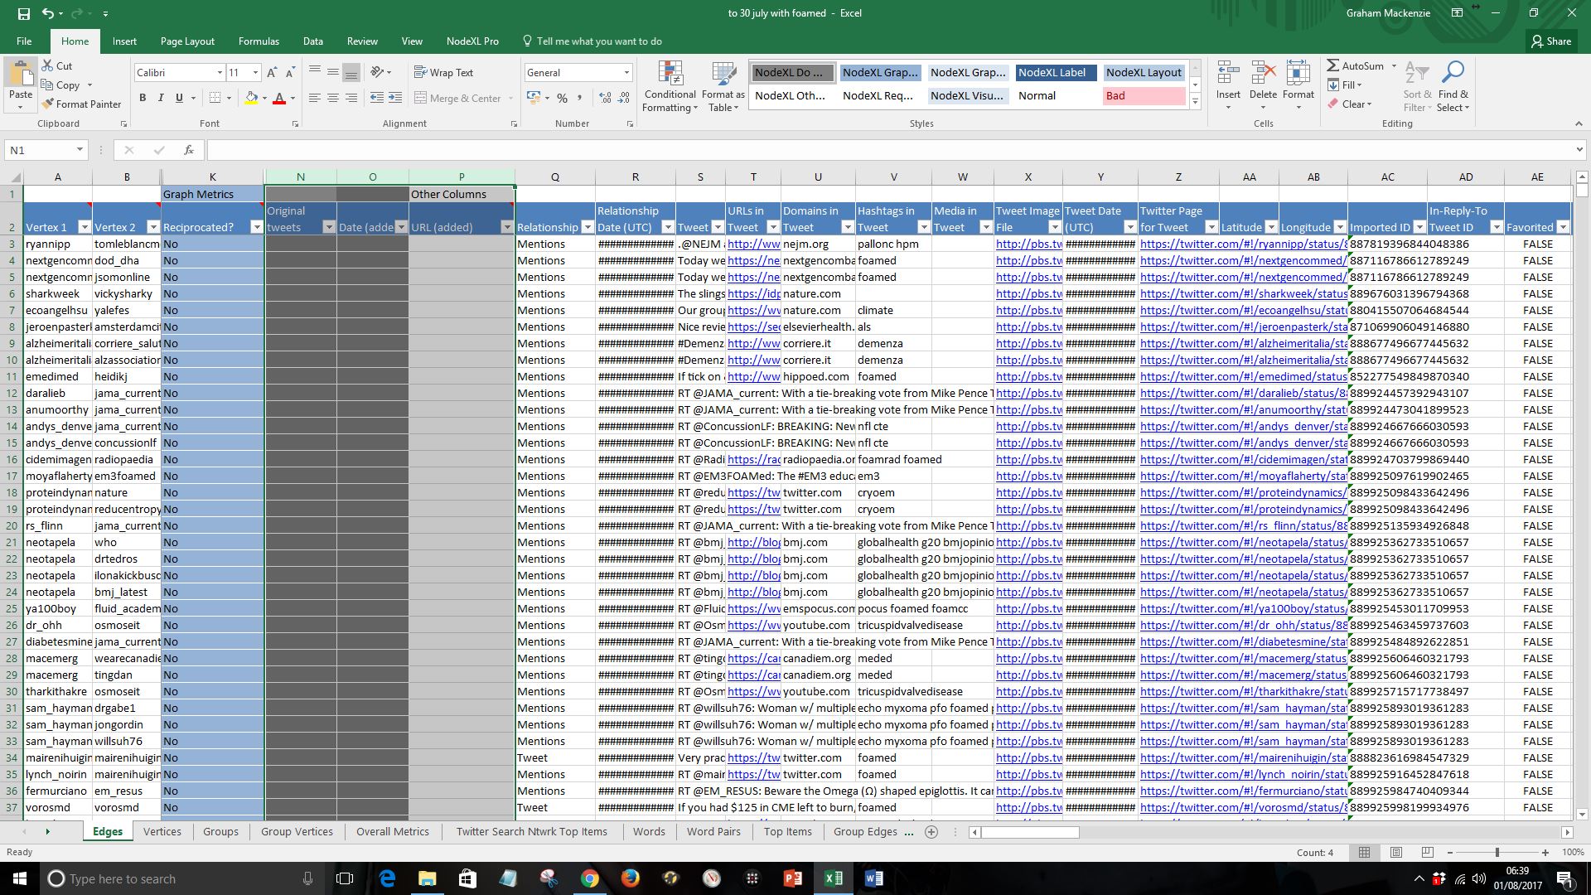The height and width of the screenshot is (895, 1591).
Task: Click the Sort & Filter icon
Action: click(1416, 73)
